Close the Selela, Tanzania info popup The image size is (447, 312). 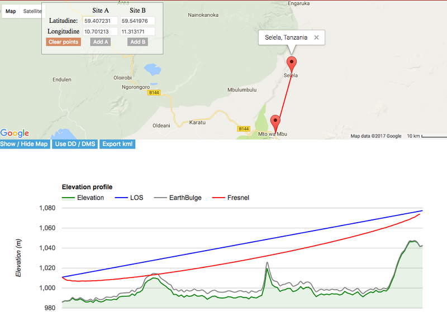click(316, 37)
